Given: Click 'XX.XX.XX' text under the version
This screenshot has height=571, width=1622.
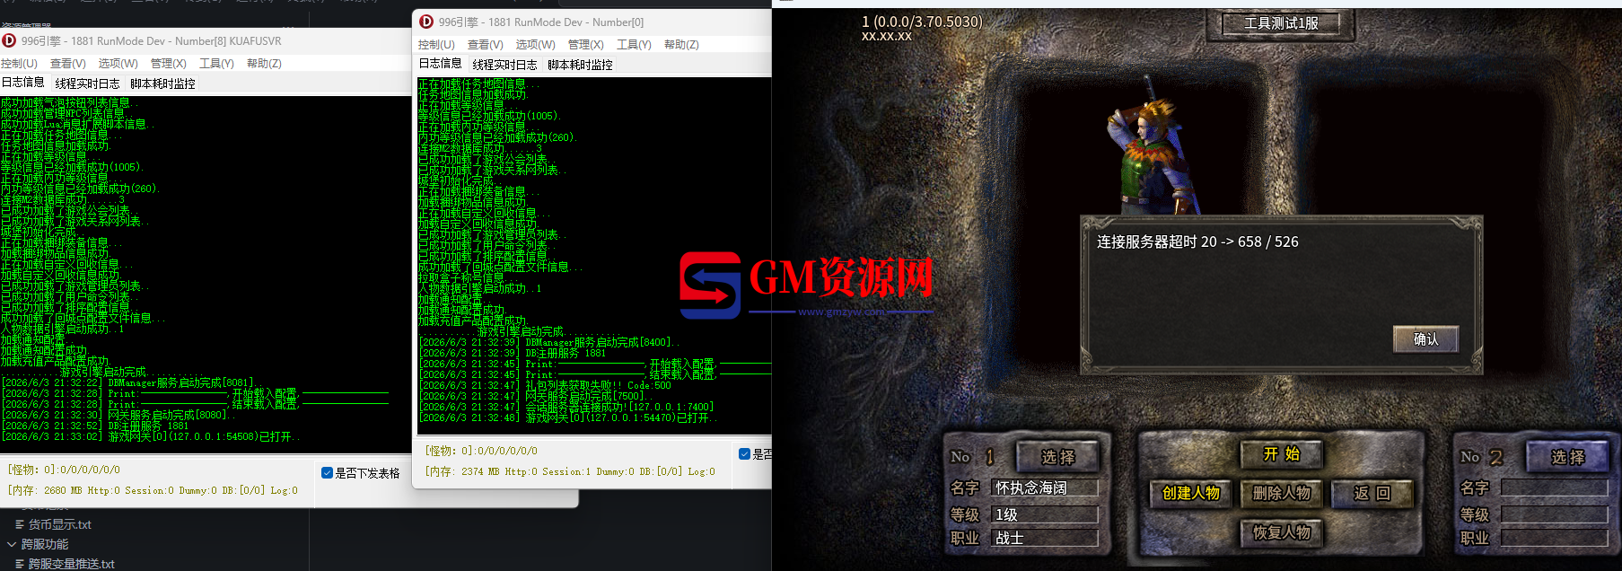Looking at the screenshot, I should [886, 37].
